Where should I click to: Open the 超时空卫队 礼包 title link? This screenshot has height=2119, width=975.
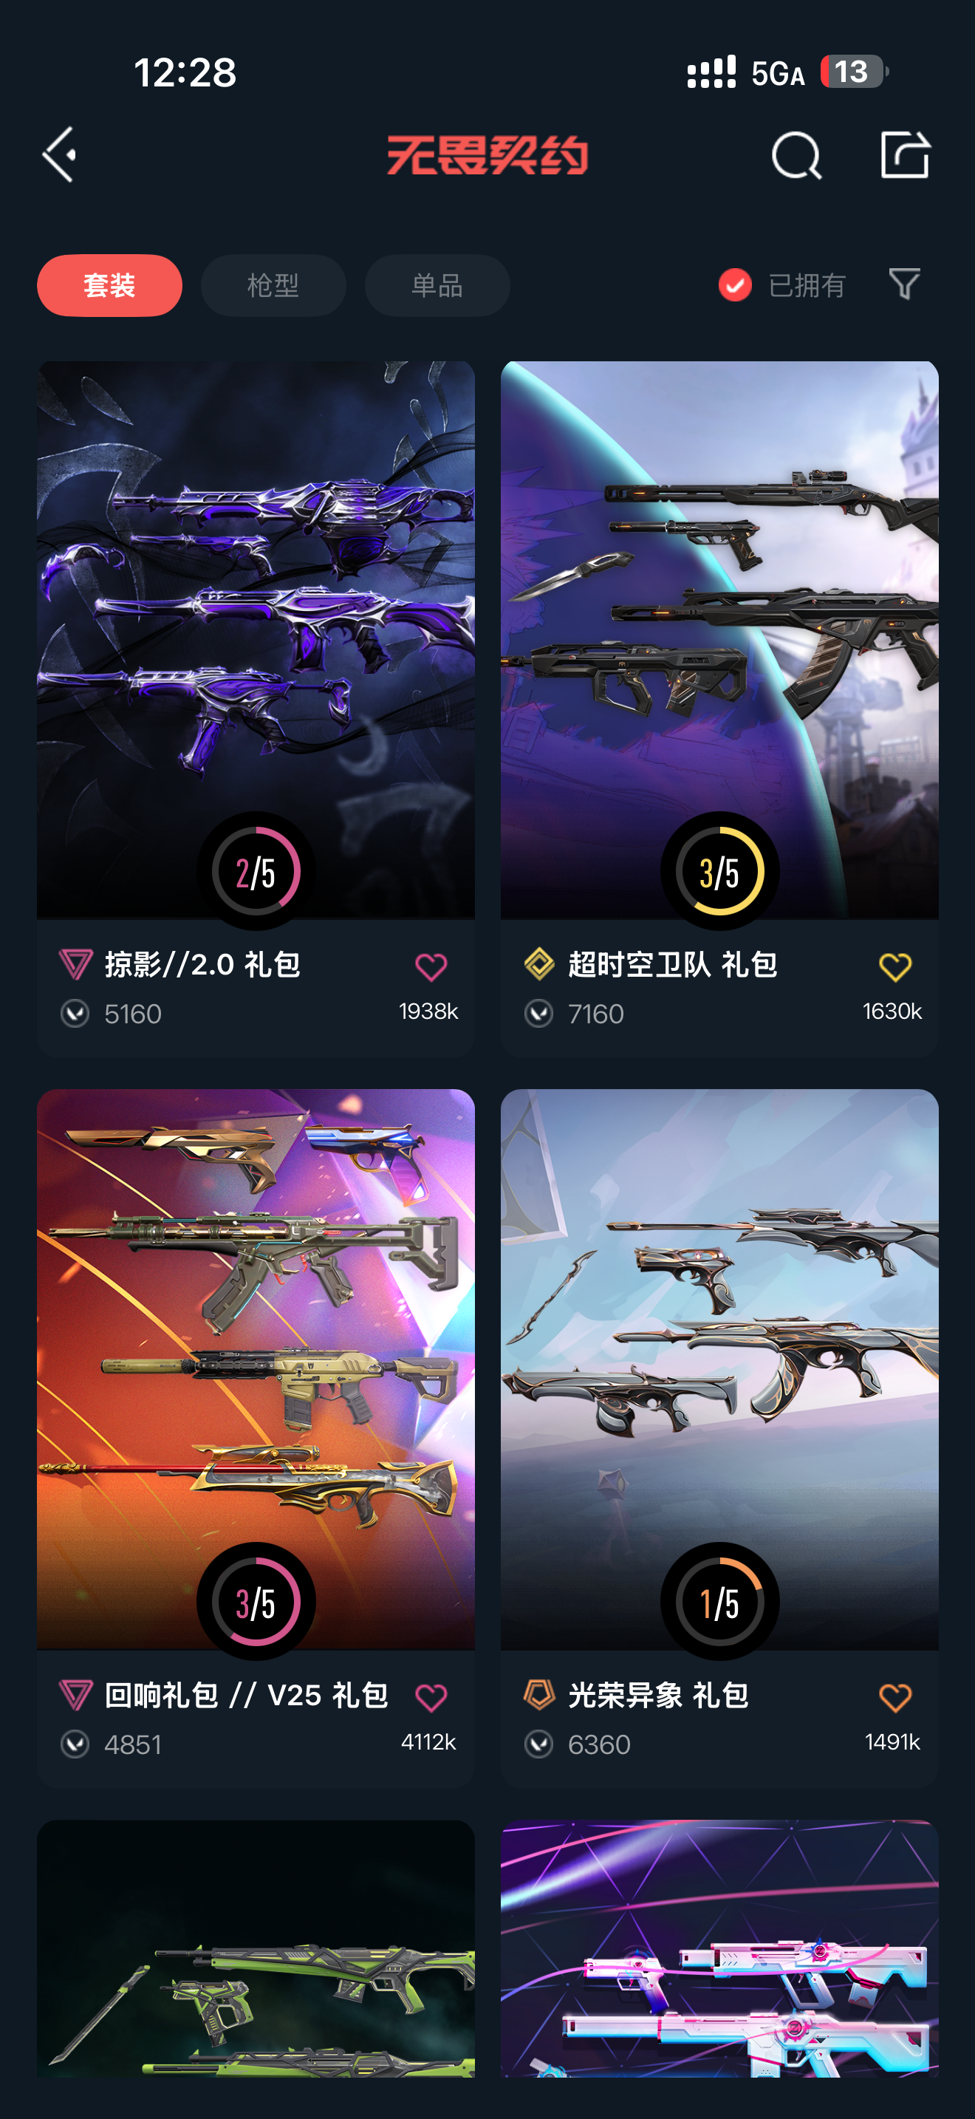672,964
